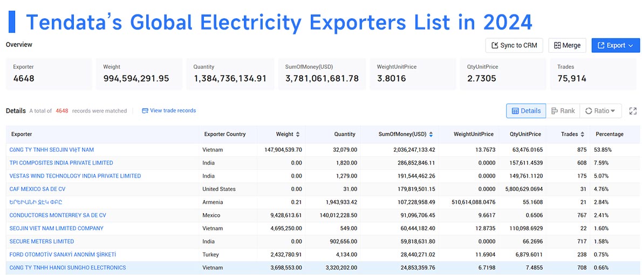Click the Merge button

[567, 45]
